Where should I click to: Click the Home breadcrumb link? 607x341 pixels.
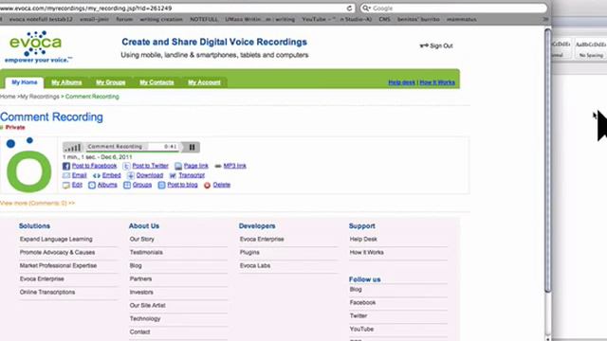tap(8, 97)
